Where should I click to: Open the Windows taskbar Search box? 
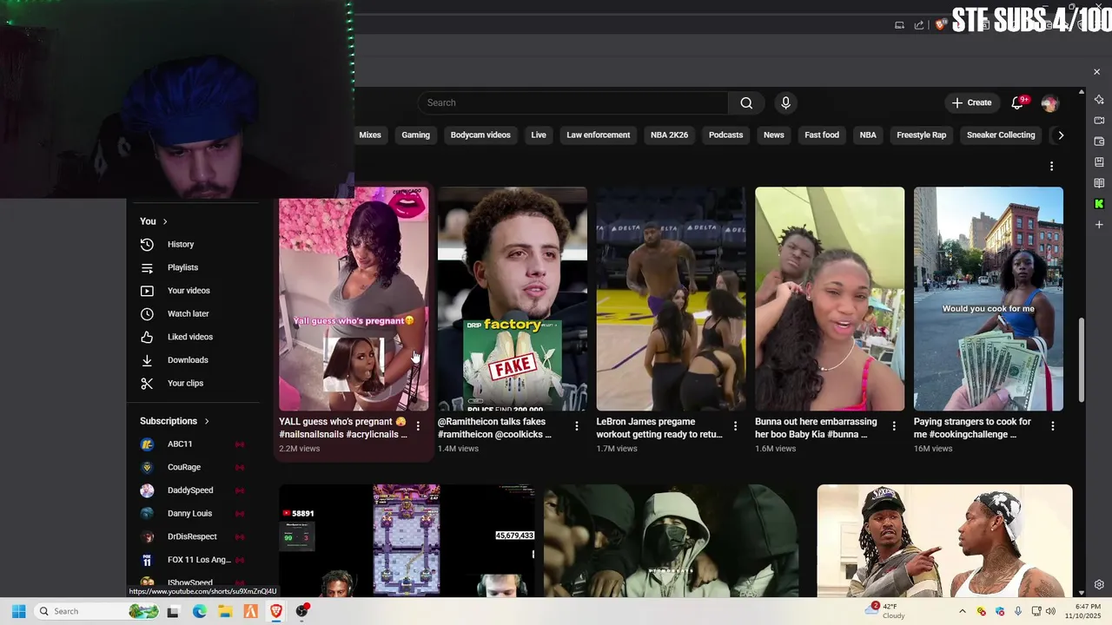coord(97,611)
